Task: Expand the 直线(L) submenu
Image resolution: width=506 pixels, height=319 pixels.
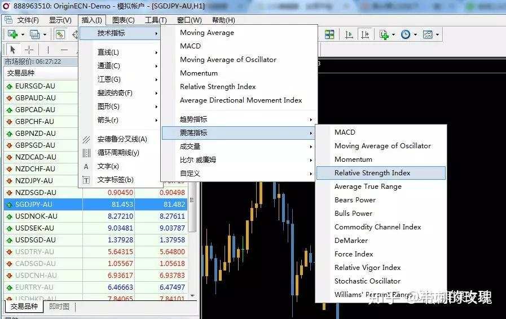Action: [x=120, y=52]
